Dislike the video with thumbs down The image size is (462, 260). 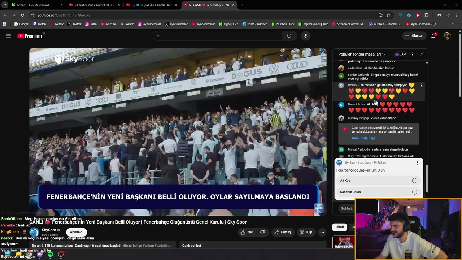[x=263, y=232]
